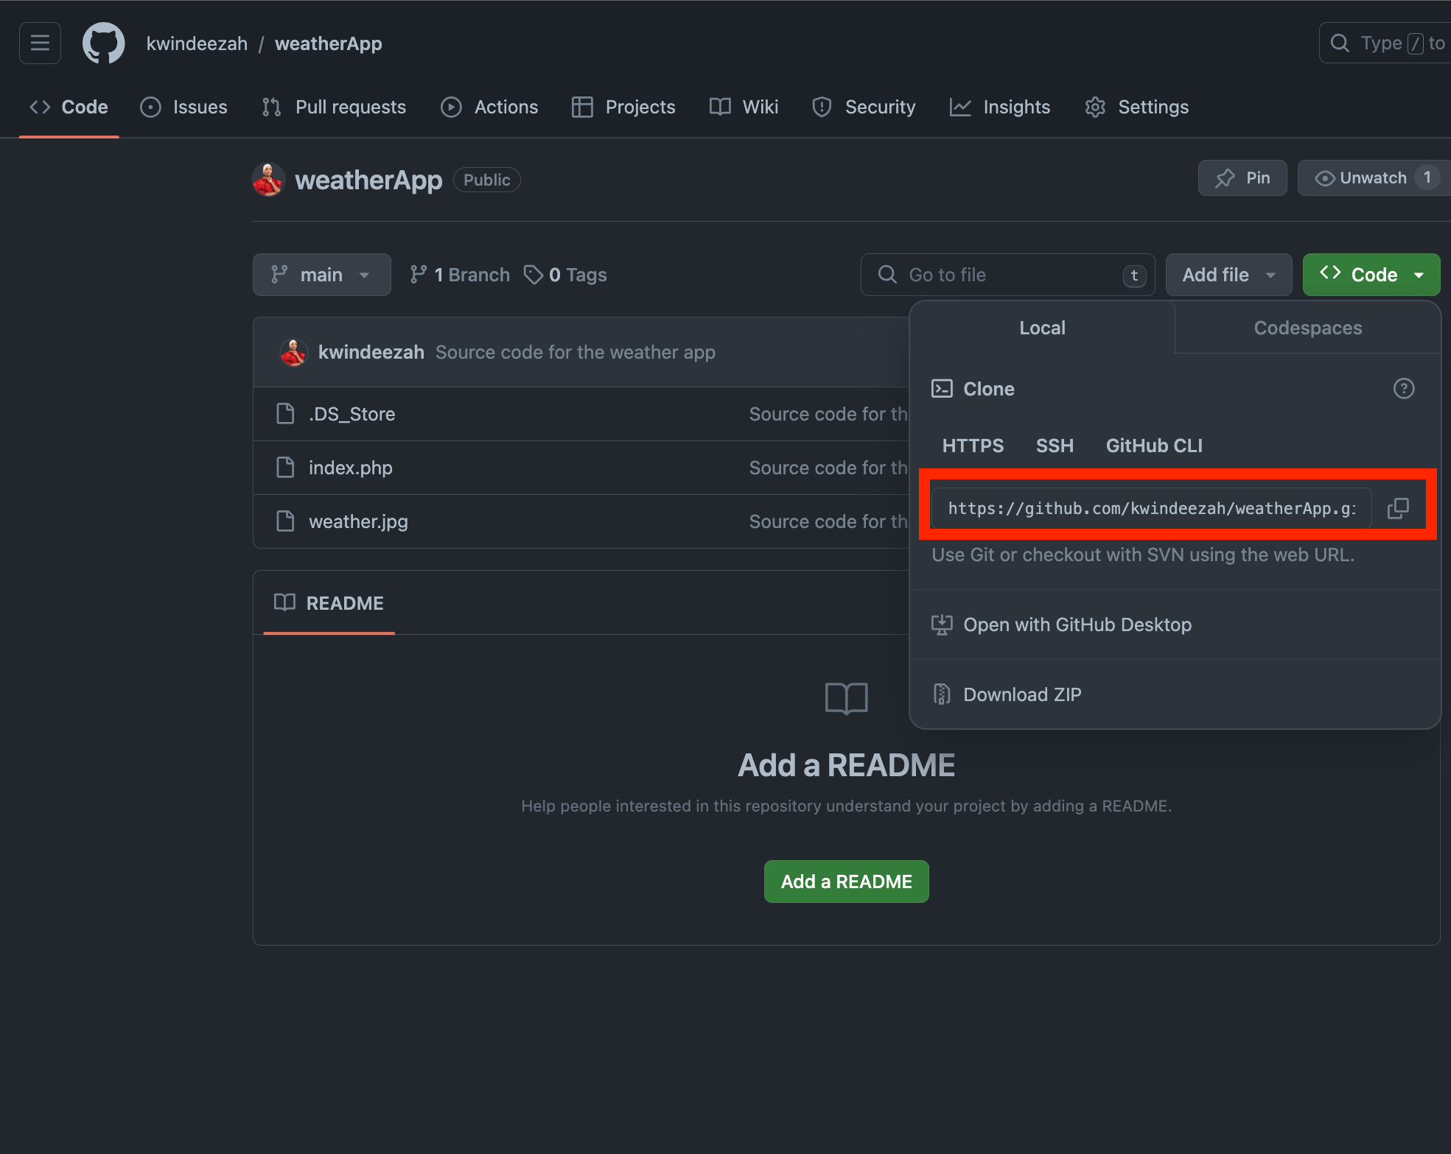Open the hamburger navigation menu

40,43
